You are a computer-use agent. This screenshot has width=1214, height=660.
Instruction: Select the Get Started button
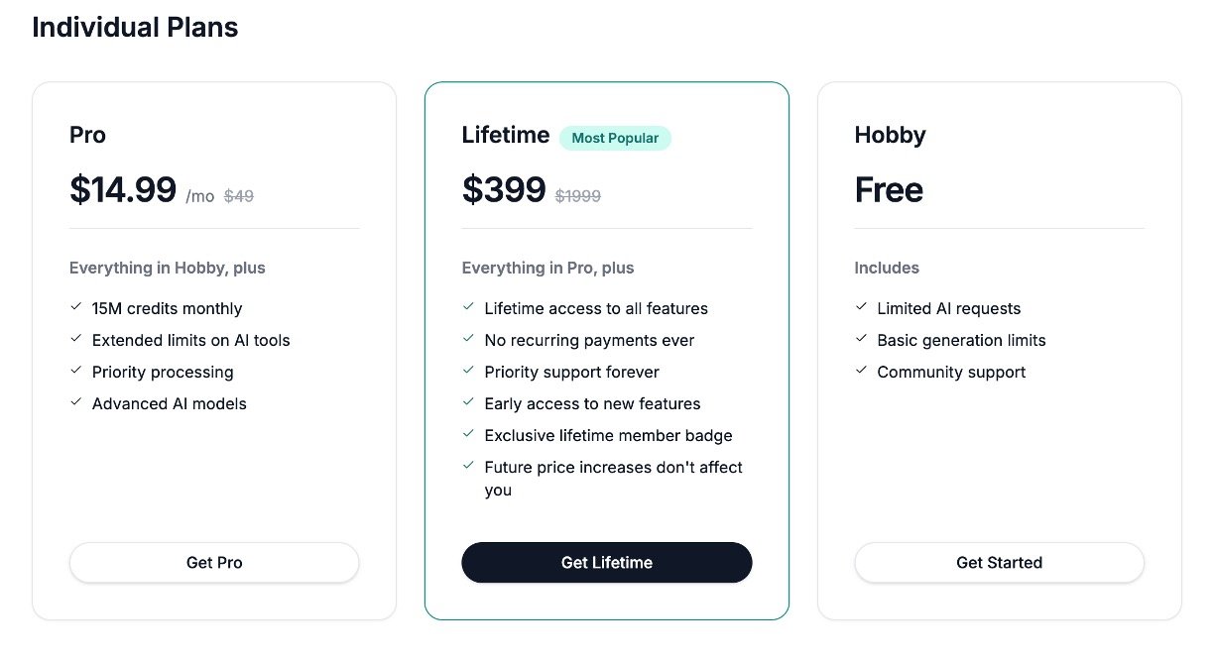point(999,562)
